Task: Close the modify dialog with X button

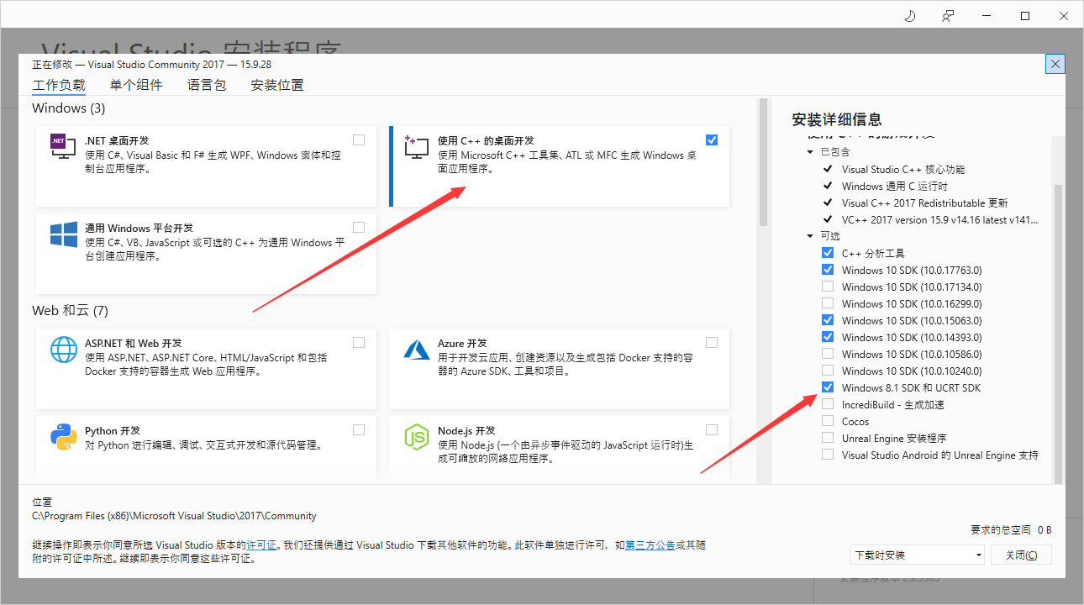Action: click(x=1055, y=64)
